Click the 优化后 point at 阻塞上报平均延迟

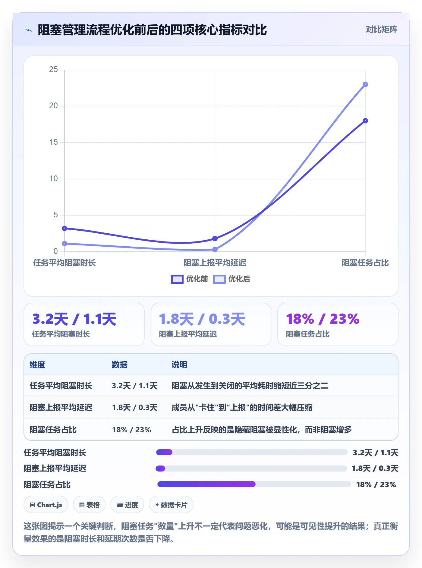point(215,250)
